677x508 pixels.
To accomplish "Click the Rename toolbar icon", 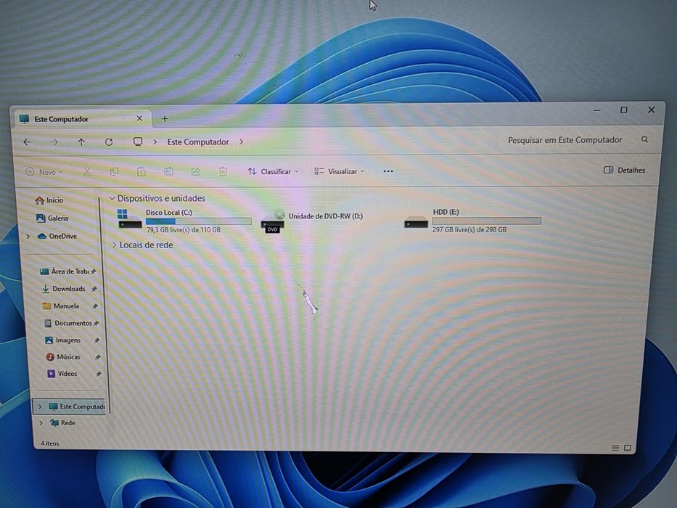I will [168, 171].
